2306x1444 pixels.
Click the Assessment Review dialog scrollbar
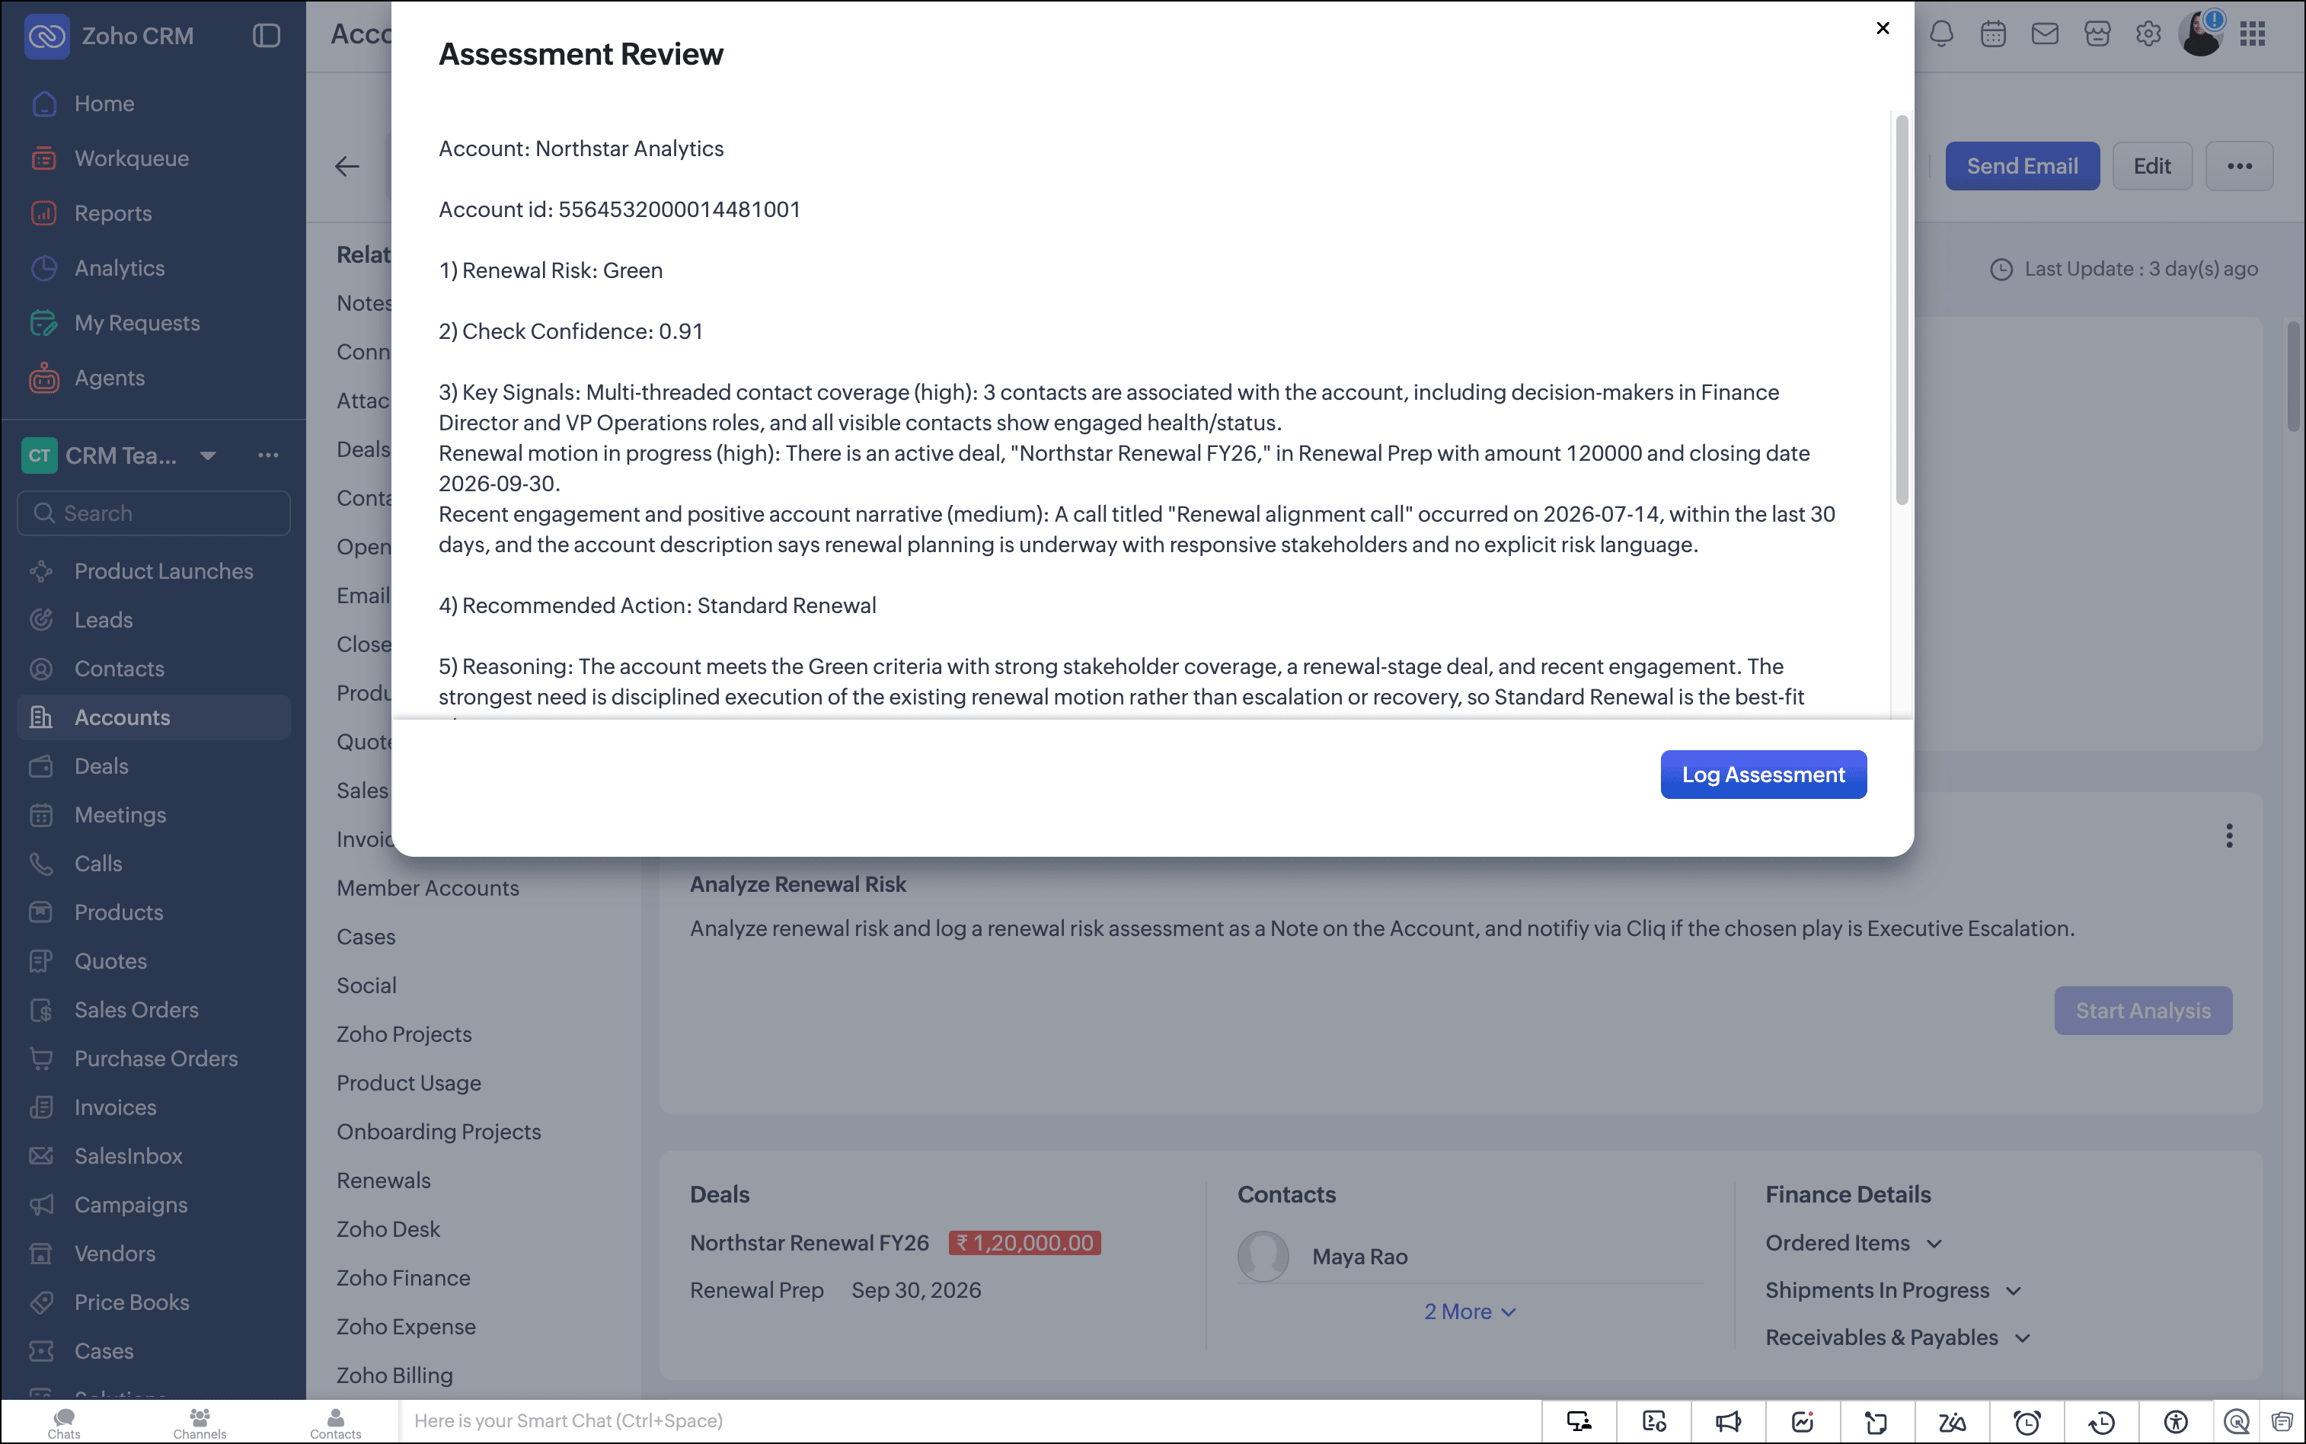click(x=1901, y=309)
